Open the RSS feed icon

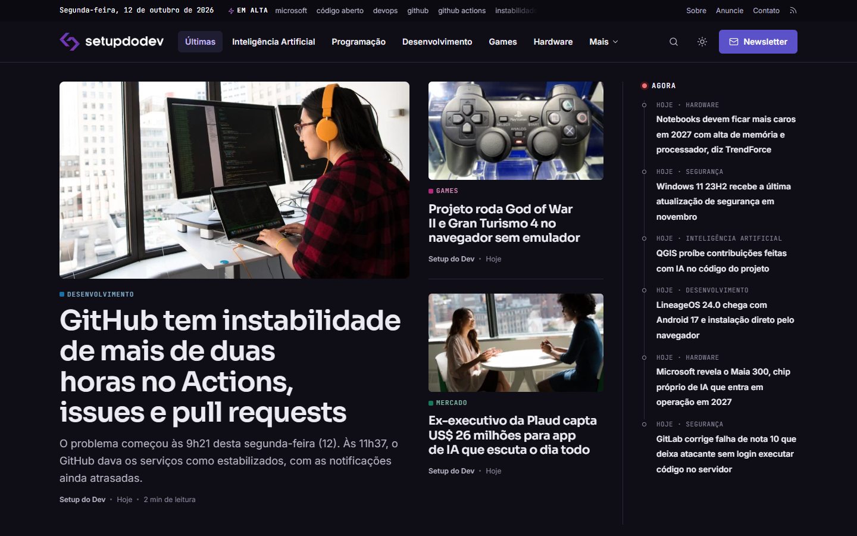coord(793,11)
